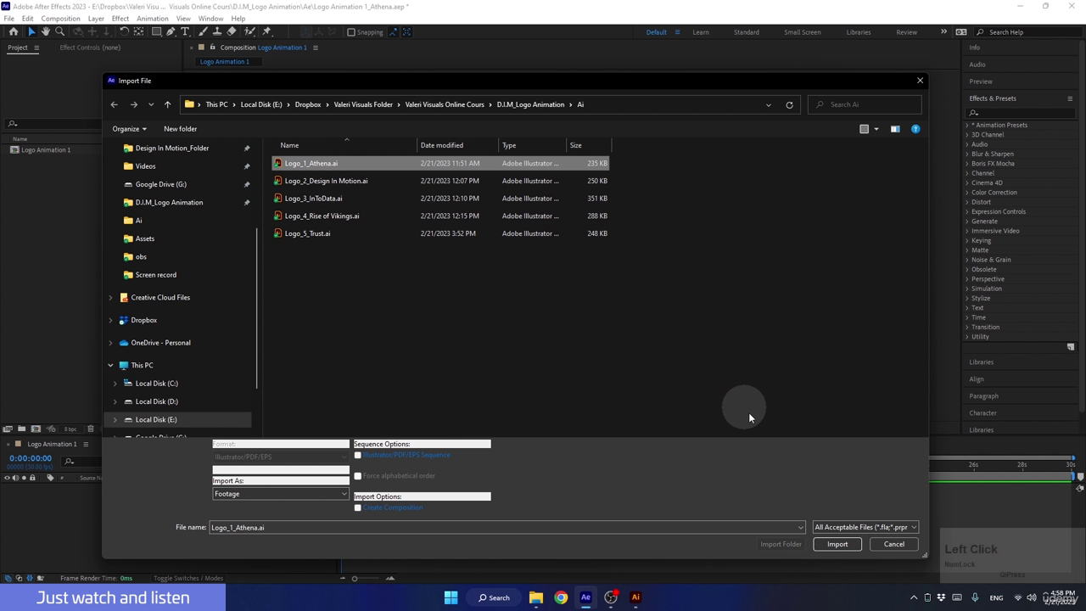
Task: Go back with the dialog's back arrow
Action: coord(115,104)
